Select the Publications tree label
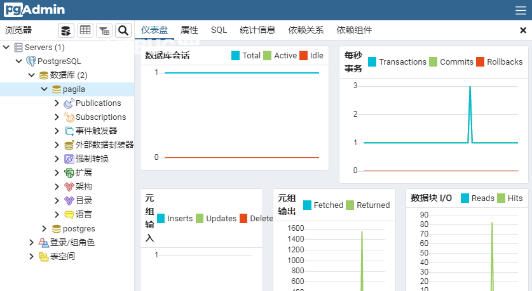This screenshot has width=532, height=291. click(99, 103)
